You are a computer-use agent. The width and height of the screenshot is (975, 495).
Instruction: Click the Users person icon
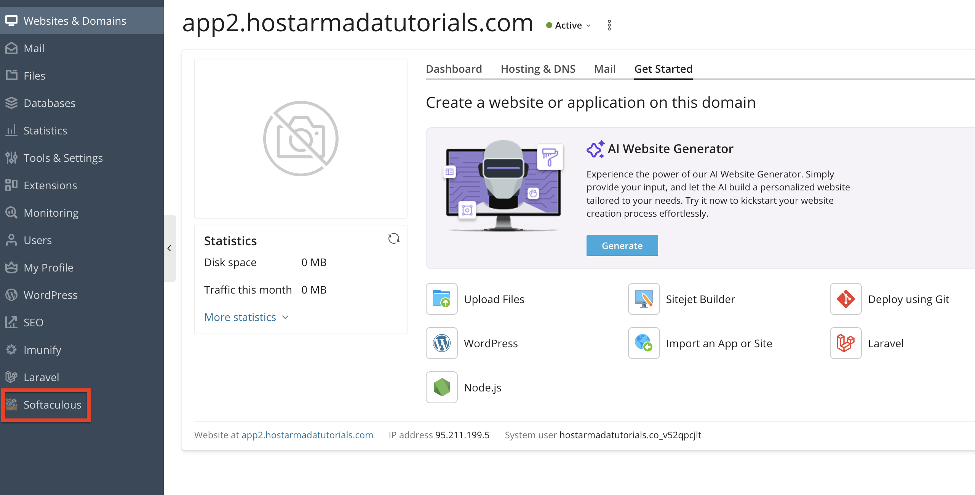pos(11,240)
